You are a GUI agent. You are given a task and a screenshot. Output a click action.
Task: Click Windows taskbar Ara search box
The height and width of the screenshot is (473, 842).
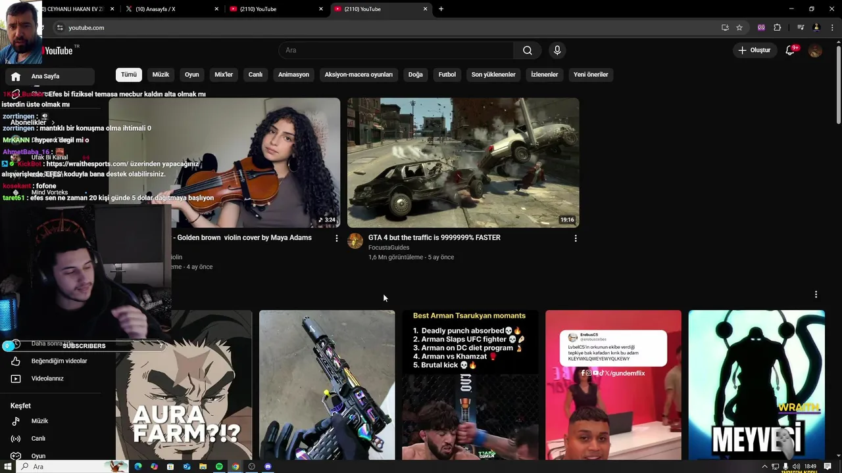(72, 466)
